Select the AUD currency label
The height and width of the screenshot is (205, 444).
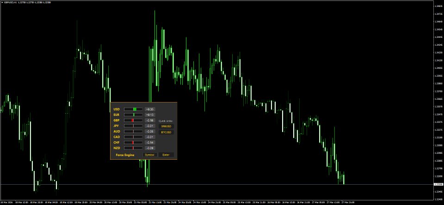pyautogui.click(x=117, y=132)
